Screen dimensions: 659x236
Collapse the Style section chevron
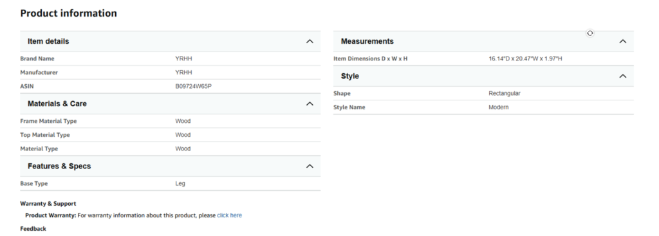(x=623, y=76)
